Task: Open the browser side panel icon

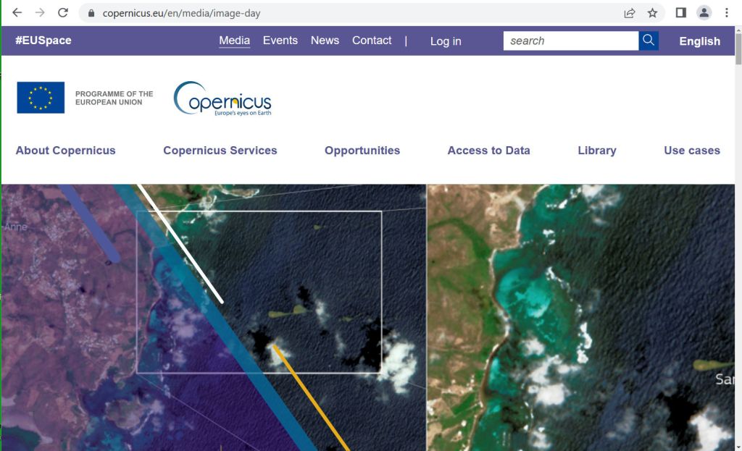Action: (x=681, y=13)
